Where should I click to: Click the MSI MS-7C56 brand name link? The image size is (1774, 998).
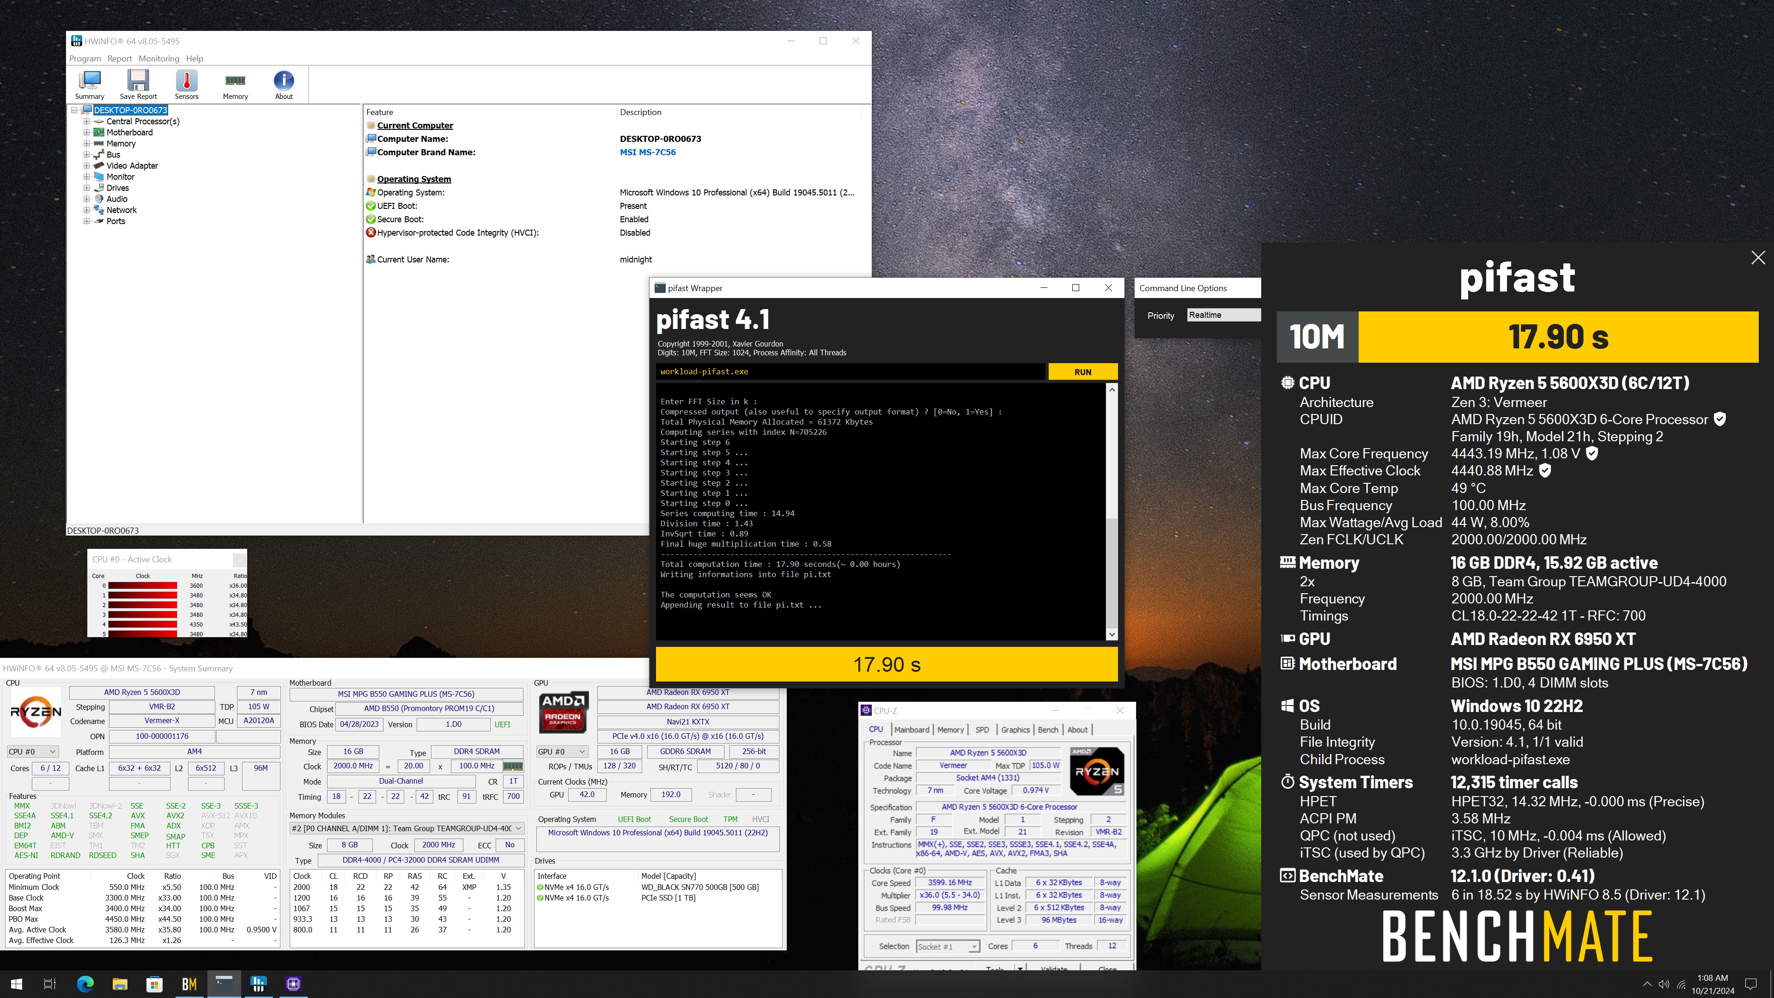(647, 152)
